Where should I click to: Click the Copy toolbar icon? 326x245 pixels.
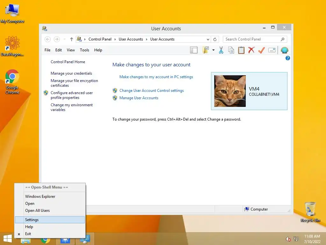[231, 50]
